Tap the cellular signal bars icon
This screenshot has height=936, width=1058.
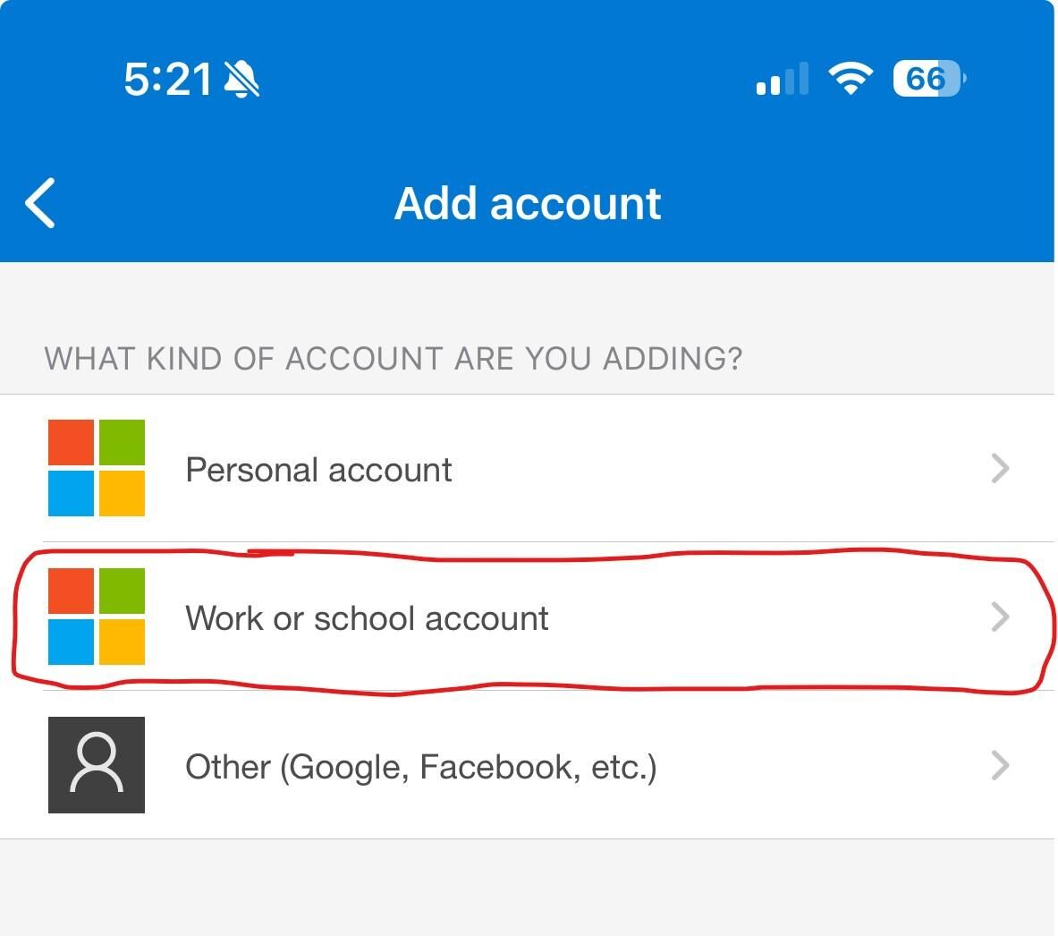click(783, 80)
